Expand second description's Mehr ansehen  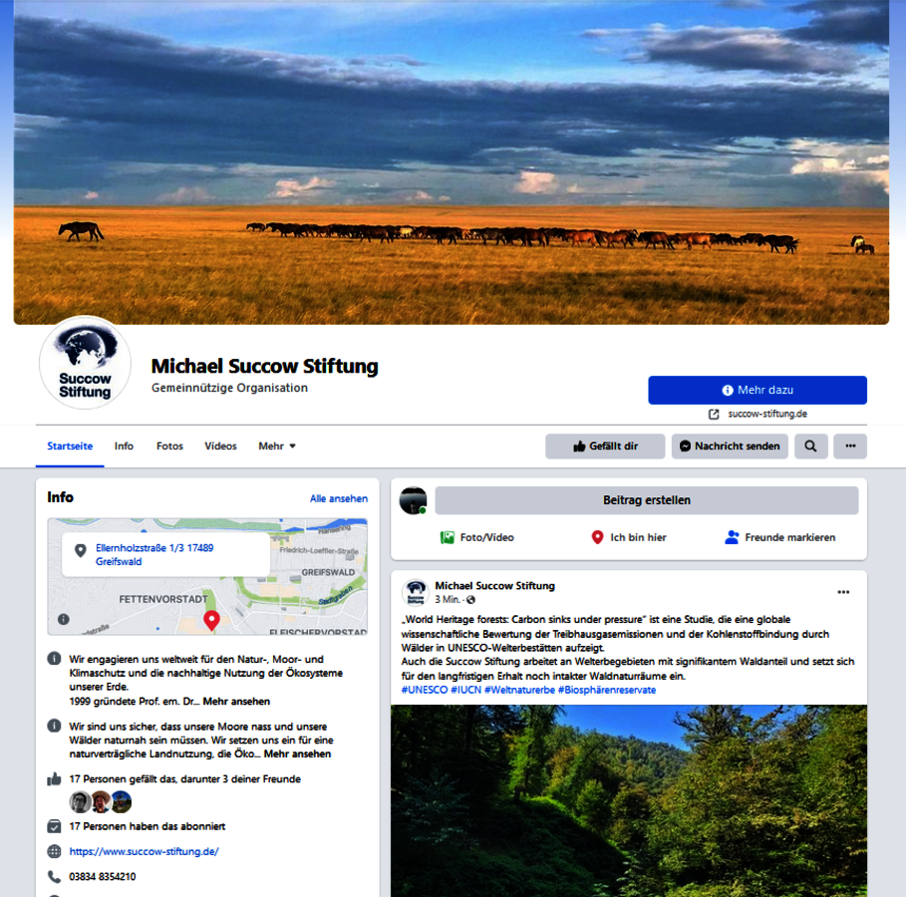pos(297,753)
